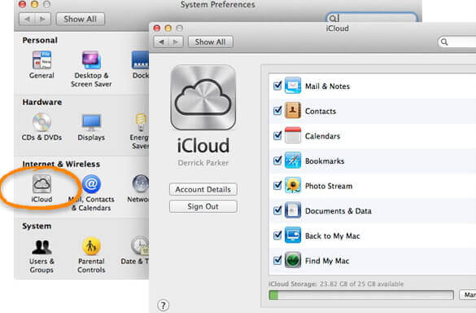Viewport: 476px width, 313px height.
Task: Open Account Details
Action: [x=203, y=189]
